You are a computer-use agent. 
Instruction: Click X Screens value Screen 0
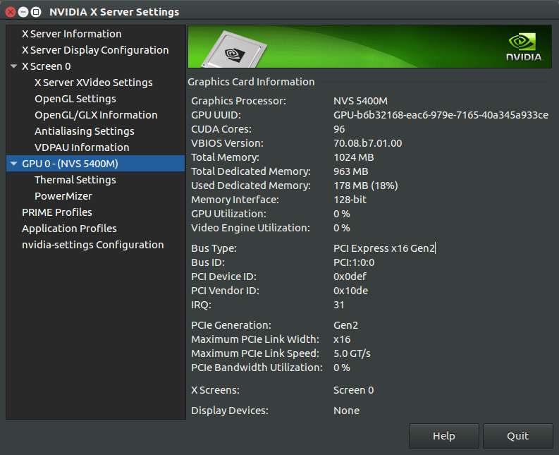[x=353, y=390]
